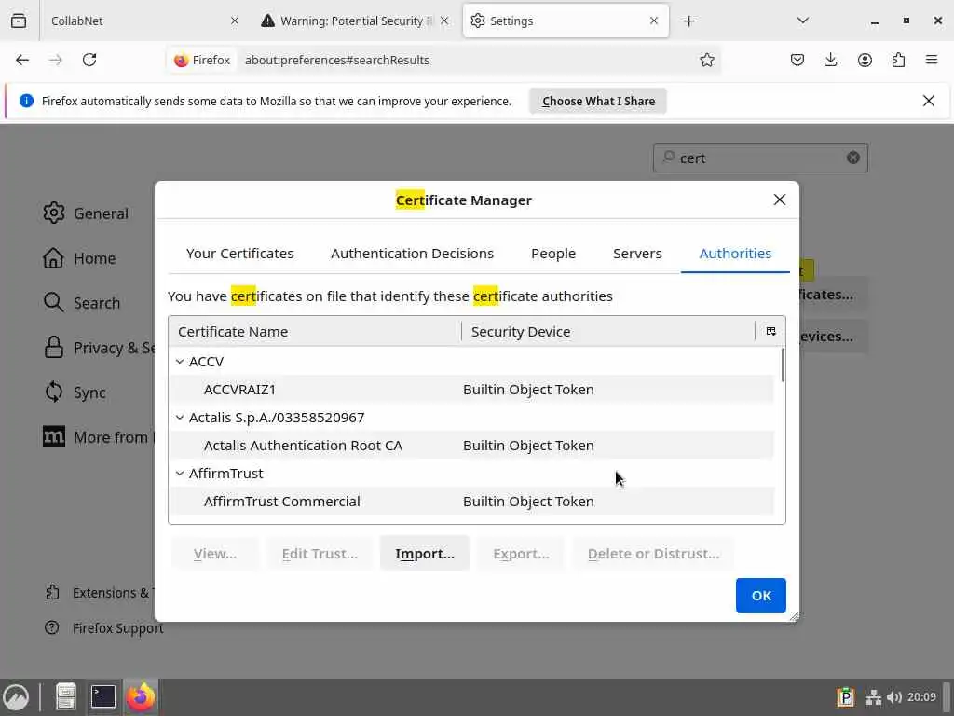Open the Firefox Support link

(104, 628)
